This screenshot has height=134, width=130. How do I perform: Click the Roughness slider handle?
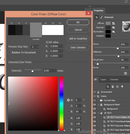pos(97,64)
